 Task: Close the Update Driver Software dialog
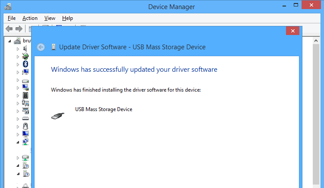click(x=292, y=31)
